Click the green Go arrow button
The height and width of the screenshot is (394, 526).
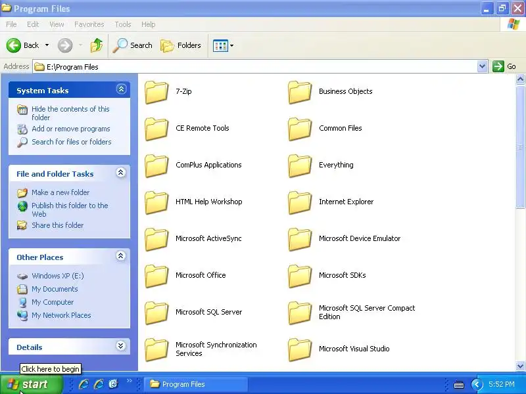(x=498, y=66)
